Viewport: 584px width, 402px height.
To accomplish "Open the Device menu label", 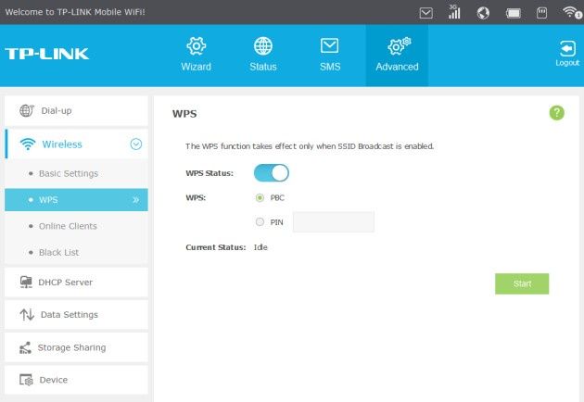I will (53, 380).
